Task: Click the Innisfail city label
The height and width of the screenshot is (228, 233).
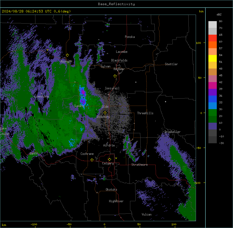Action: [x=112, y=88]
